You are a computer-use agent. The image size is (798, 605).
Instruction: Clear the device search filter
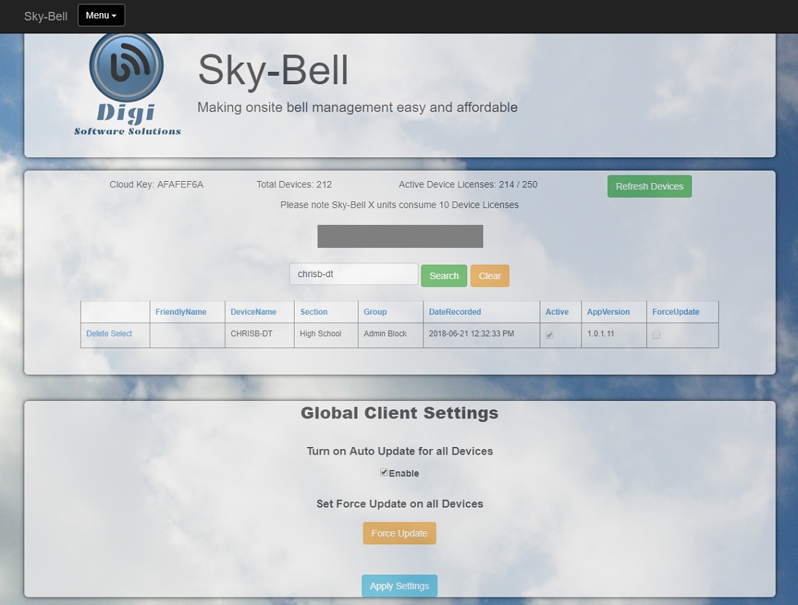point(490,276)
